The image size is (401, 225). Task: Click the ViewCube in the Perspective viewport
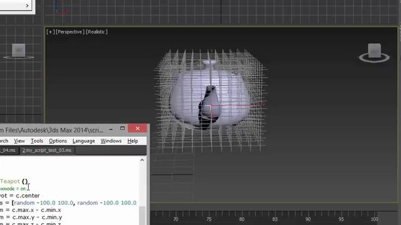375,52
